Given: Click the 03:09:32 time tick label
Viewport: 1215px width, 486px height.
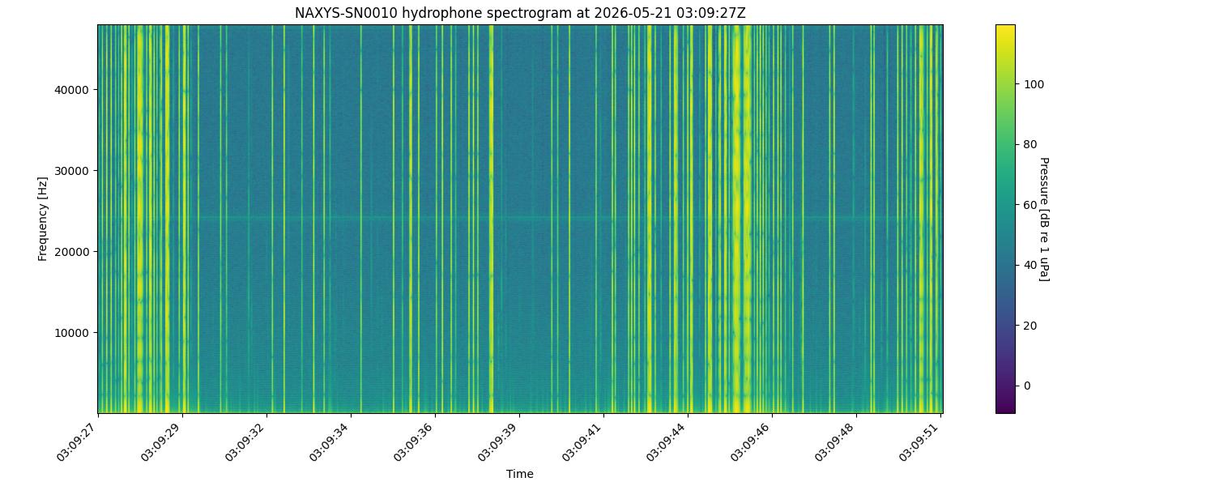Looking at the screenshot, I should tap(247, 441).
